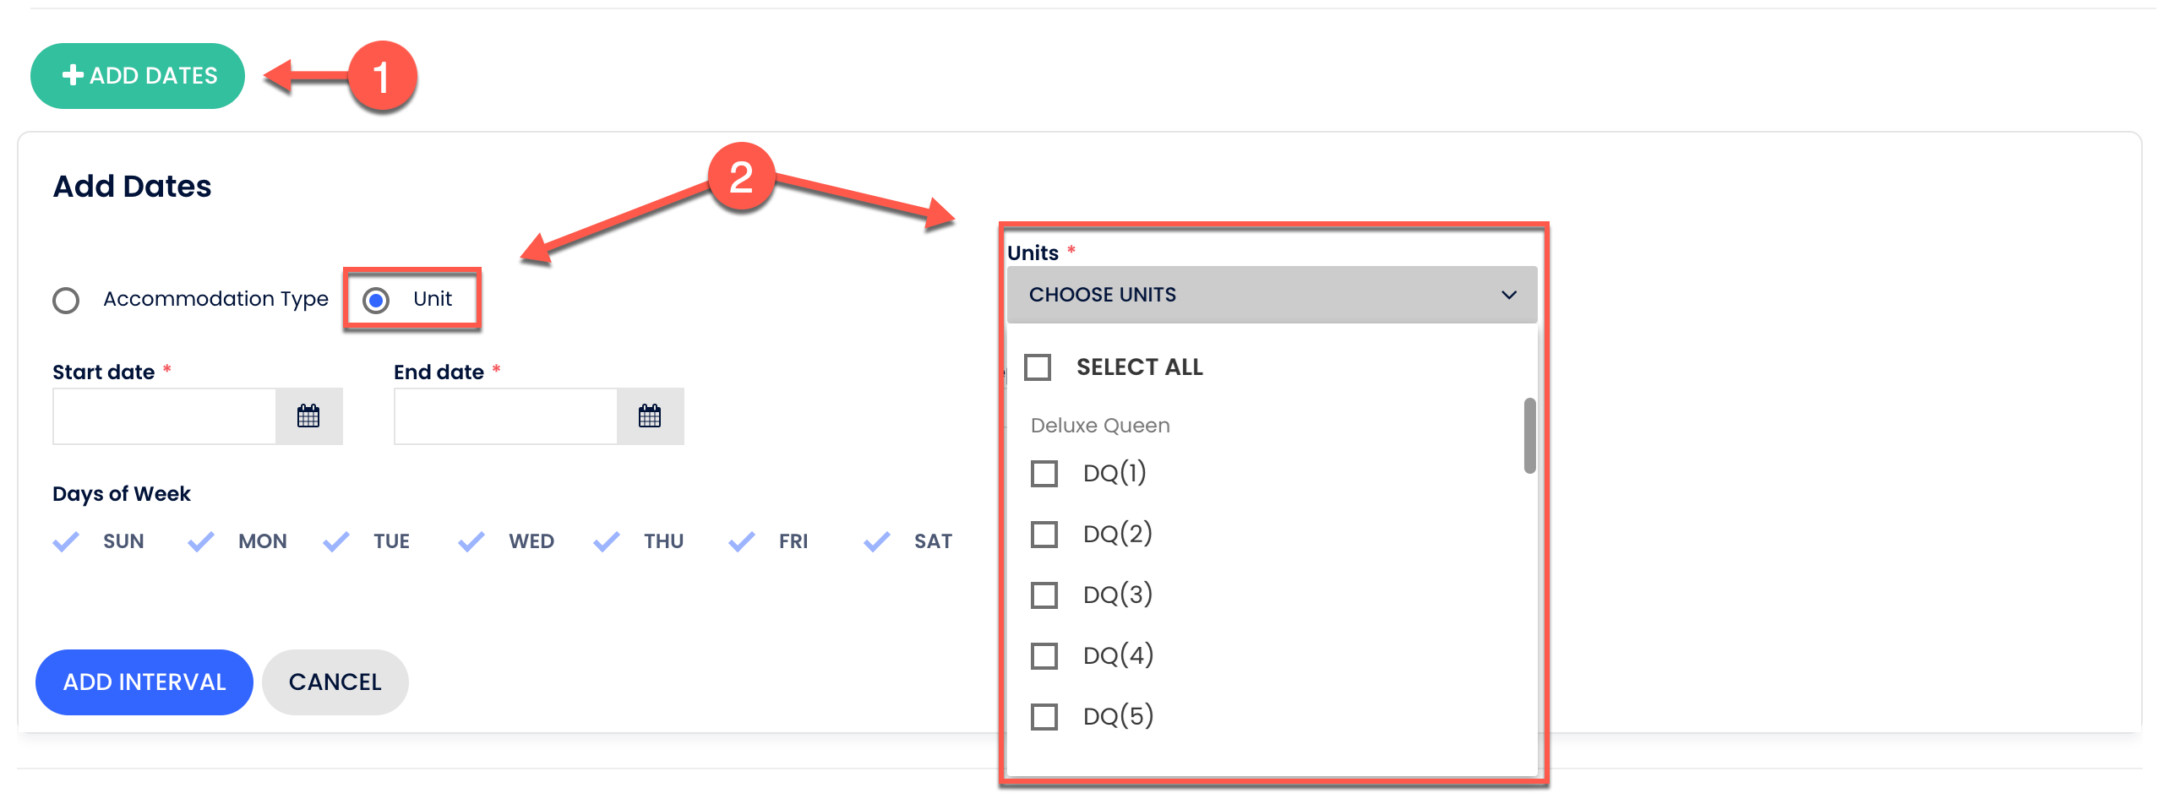Toggle the SUN day checkmark
Viewport: 2158px width, 804px height.
(66, 541)
